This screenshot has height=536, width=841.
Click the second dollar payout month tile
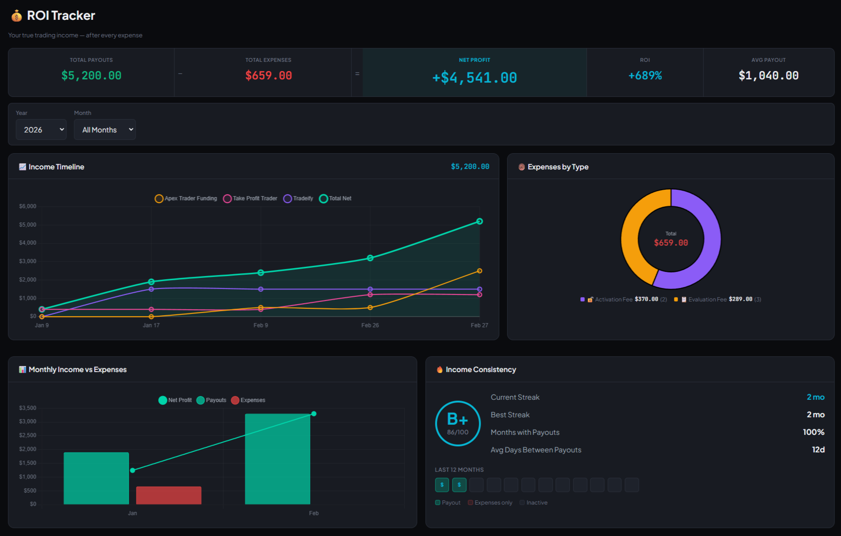pyautogui.click(x=459, y=485)
